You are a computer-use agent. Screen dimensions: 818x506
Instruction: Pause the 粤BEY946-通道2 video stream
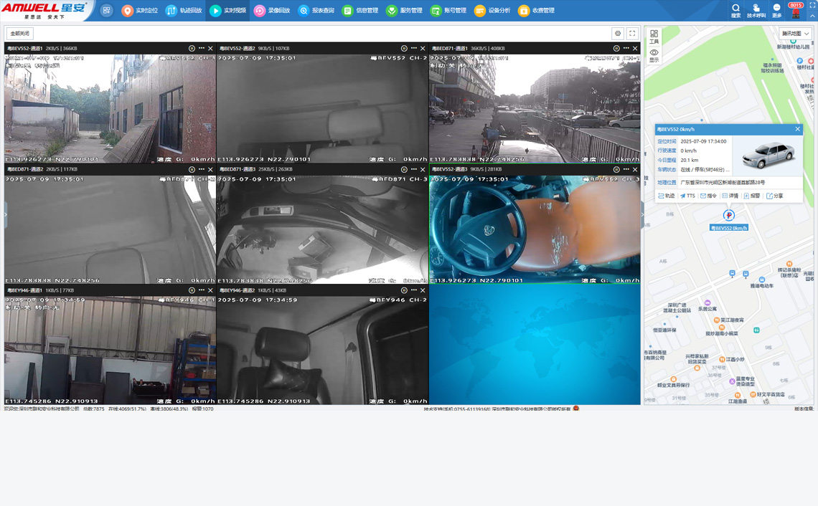click(x=404, y=290)
